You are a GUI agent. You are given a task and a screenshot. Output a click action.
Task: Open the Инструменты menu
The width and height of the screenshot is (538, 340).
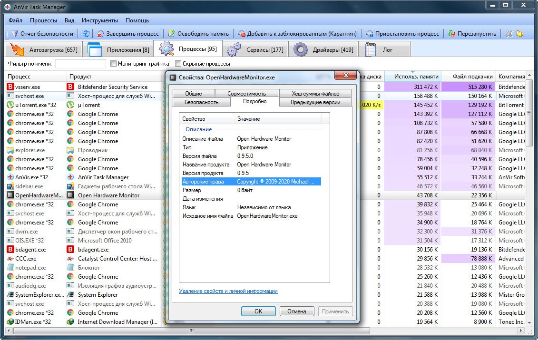pyautogui.click(x=99, y=20)
